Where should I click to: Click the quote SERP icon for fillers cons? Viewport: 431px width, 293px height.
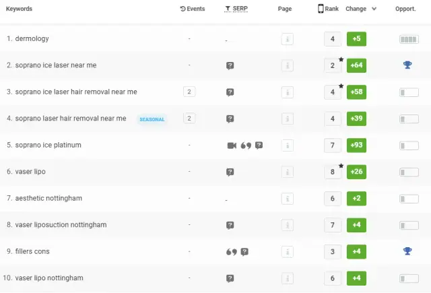point(232,252)
